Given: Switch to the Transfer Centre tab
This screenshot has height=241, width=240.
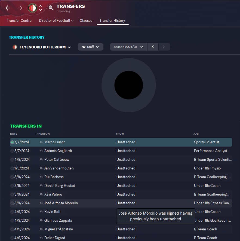Looking at the screenshot, I should click(x=19, y=20).
